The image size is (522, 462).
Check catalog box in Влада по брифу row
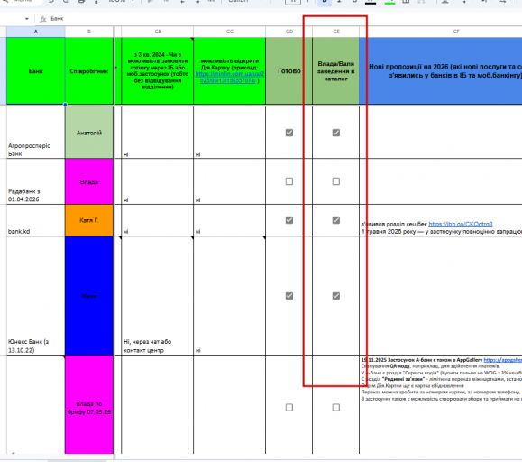(x=336, y=407)
